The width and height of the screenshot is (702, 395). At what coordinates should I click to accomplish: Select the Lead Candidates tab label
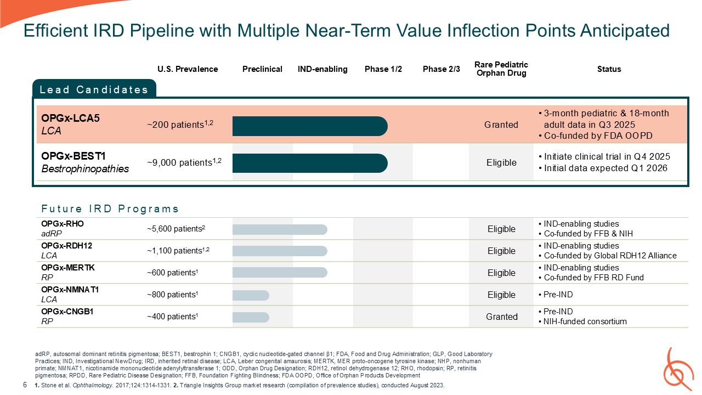(94, 89)
